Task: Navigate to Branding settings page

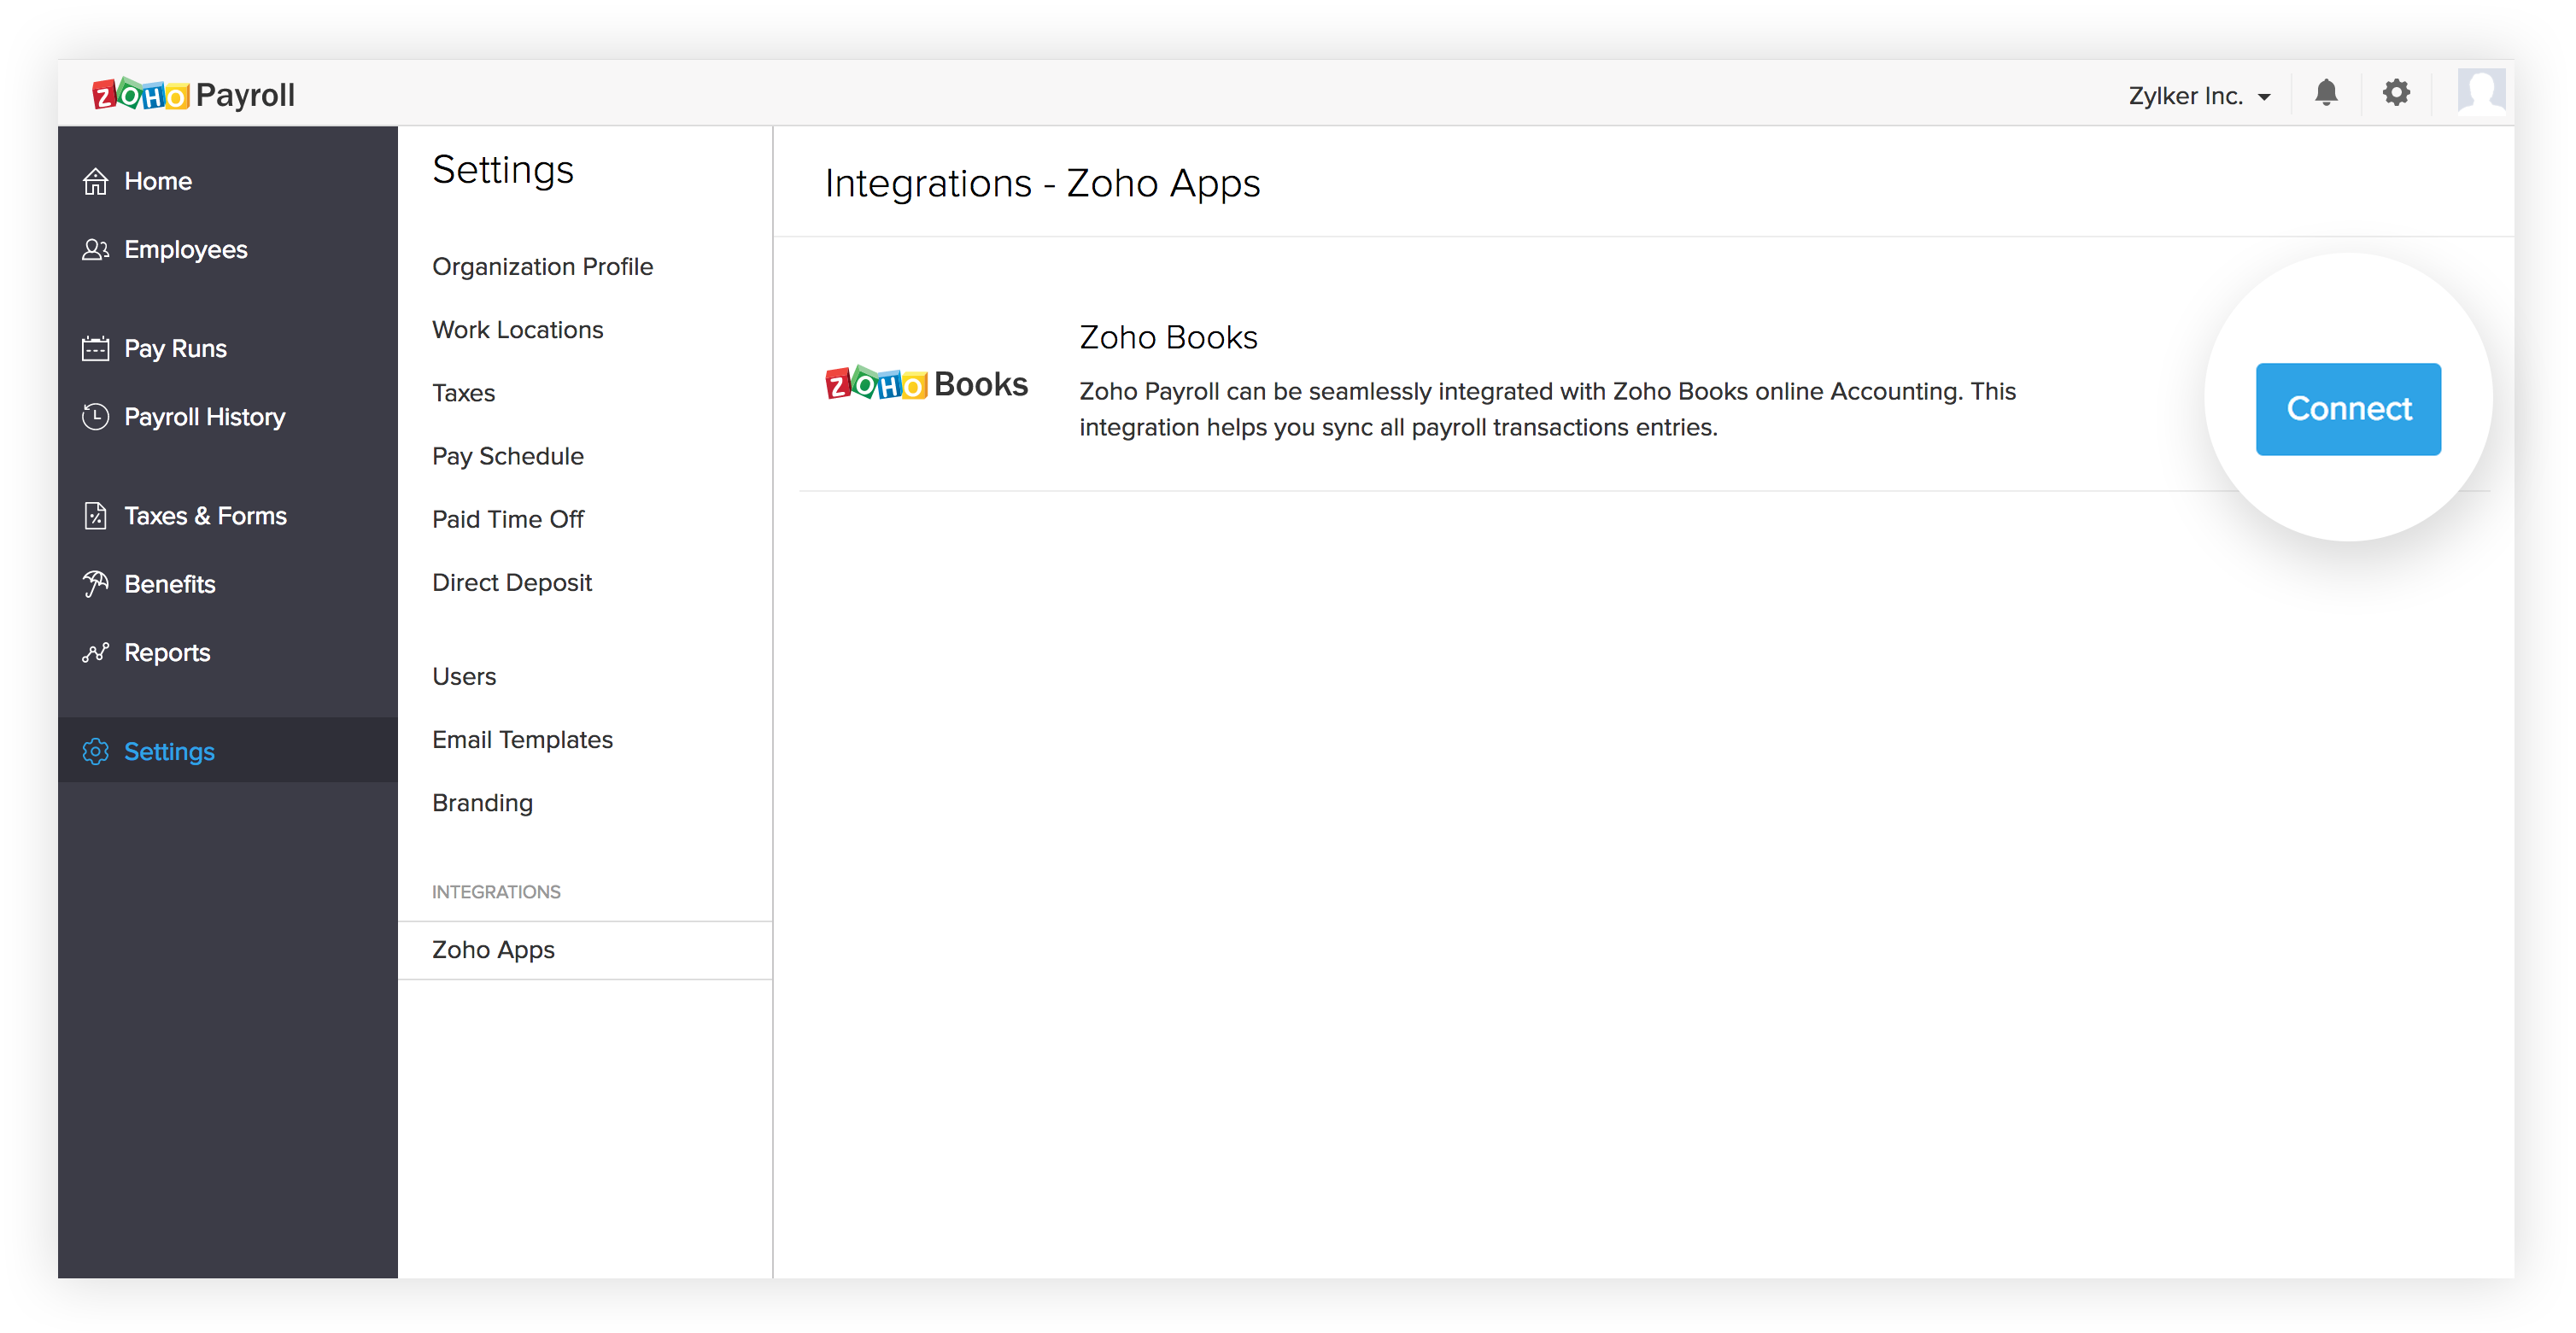Action: coord(481,803)
